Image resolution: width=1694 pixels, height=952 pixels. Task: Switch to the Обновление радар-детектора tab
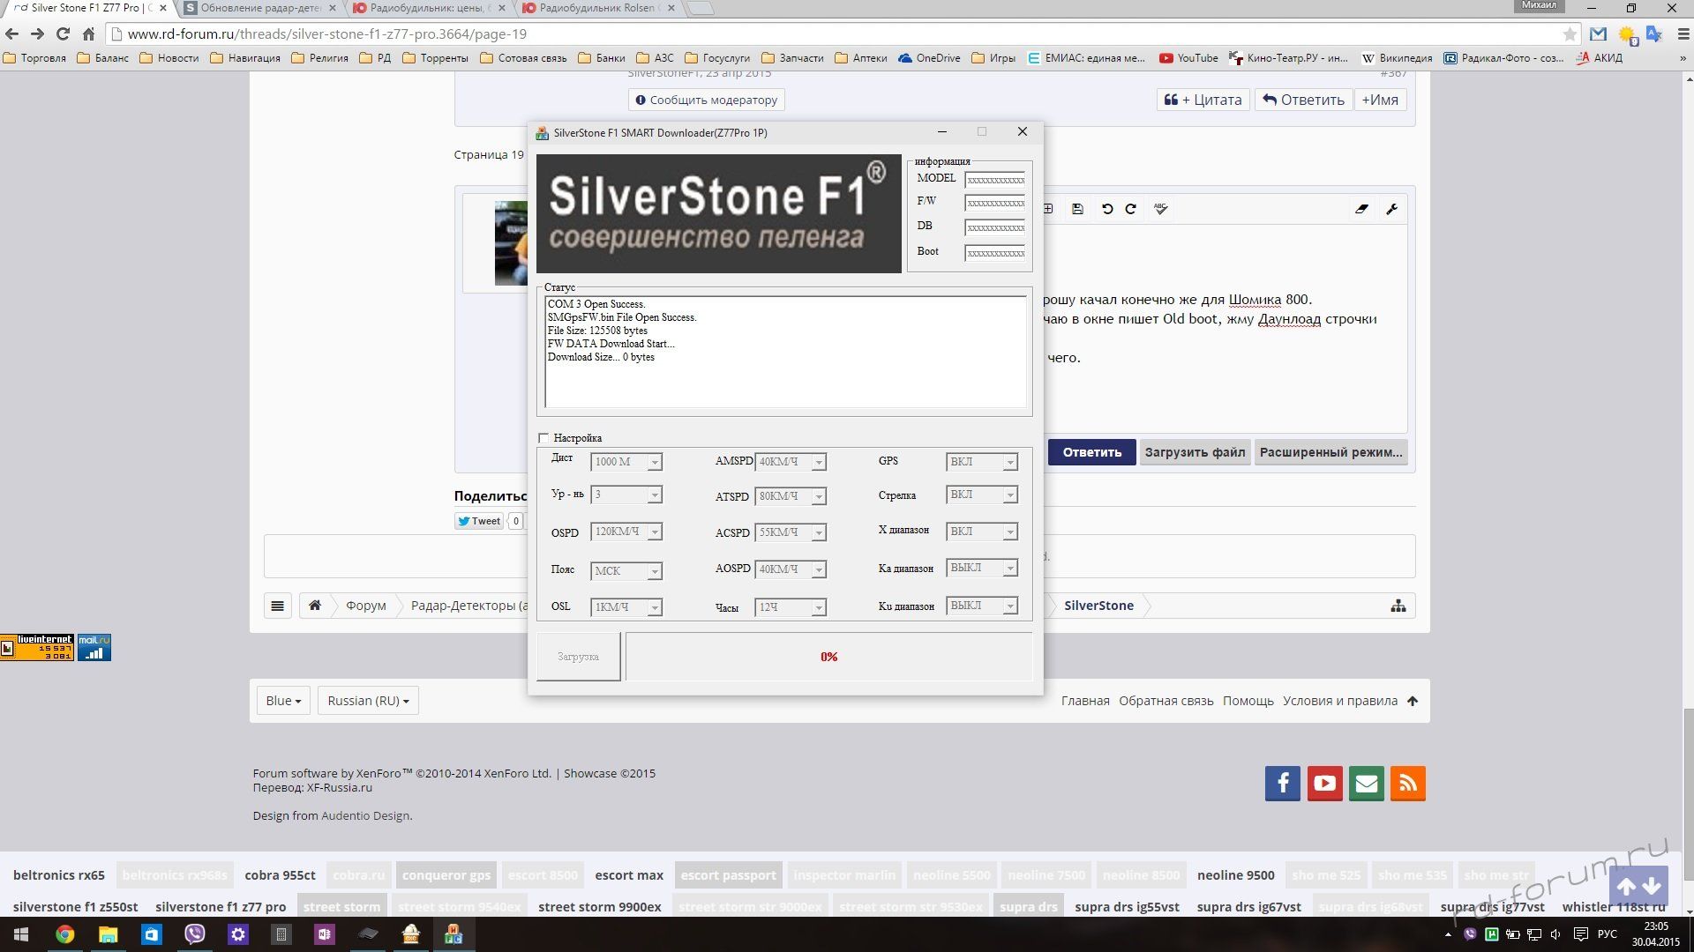260,8
